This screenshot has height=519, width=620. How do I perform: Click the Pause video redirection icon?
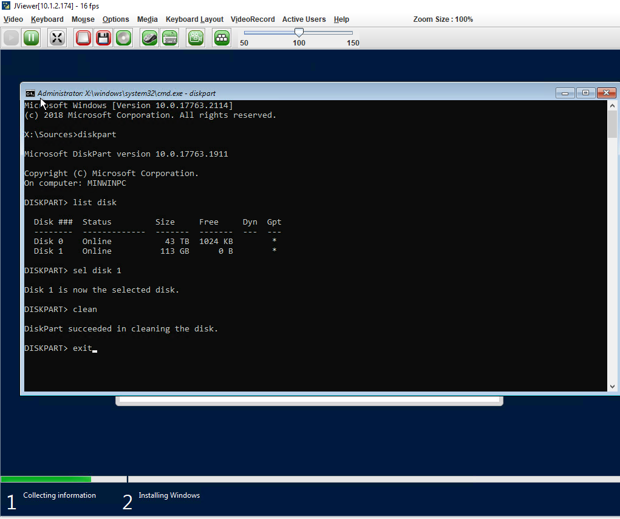[31, 38]
